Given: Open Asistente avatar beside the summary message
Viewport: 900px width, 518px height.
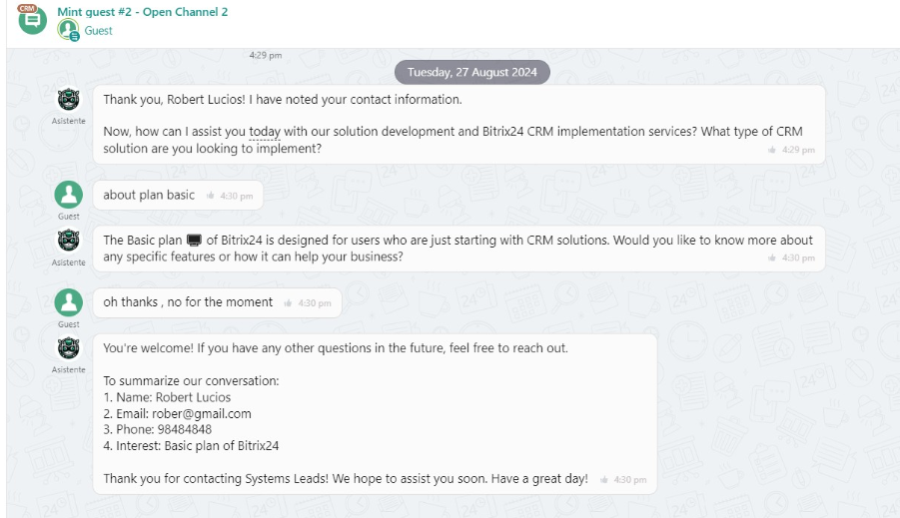Looking at the screenshot, I should (x=68, y=348).
